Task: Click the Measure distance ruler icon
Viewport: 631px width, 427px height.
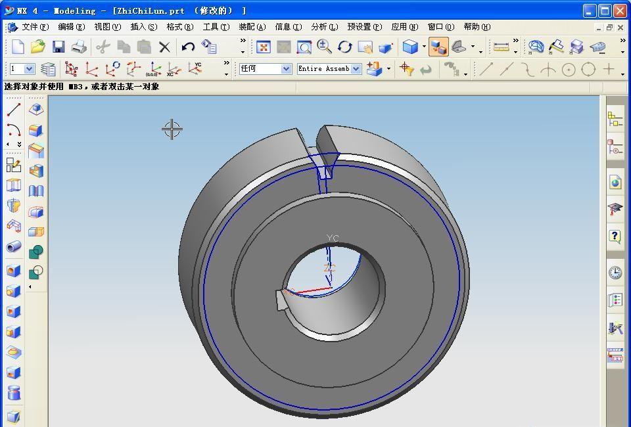Action: tap(501, 47)
